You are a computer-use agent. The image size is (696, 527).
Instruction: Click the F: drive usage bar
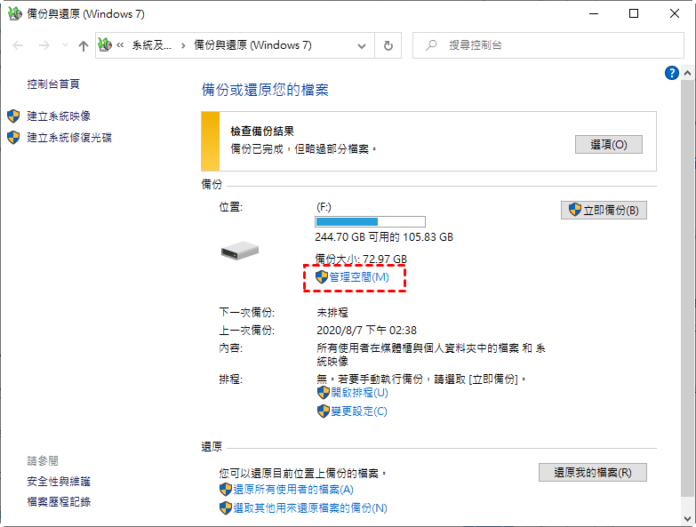[370, 221]
